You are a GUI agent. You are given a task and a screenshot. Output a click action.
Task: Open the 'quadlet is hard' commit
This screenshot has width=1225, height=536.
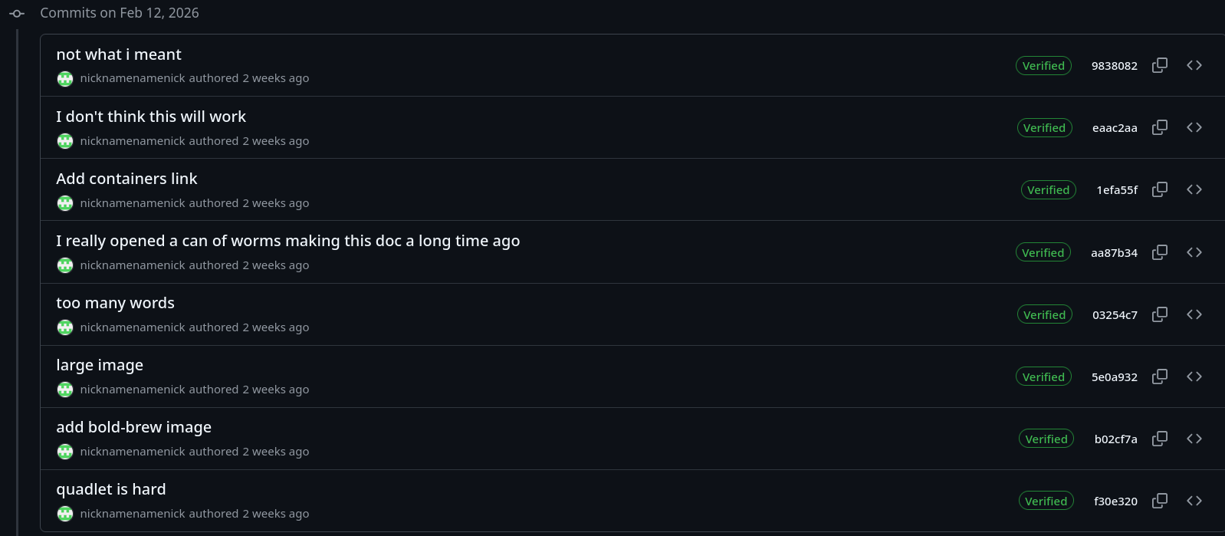[110, 489]
